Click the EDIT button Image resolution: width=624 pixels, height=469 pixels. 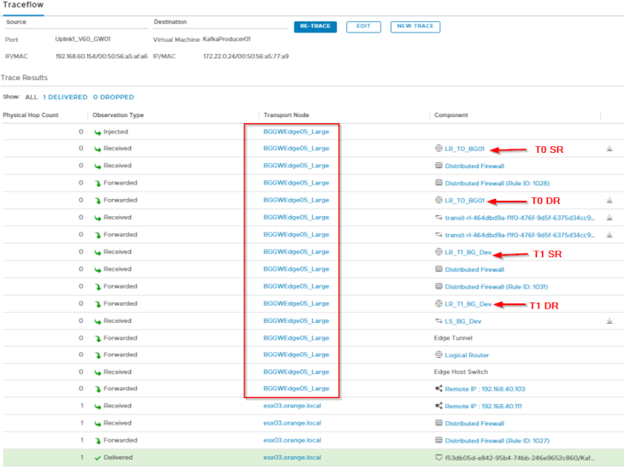363,26
